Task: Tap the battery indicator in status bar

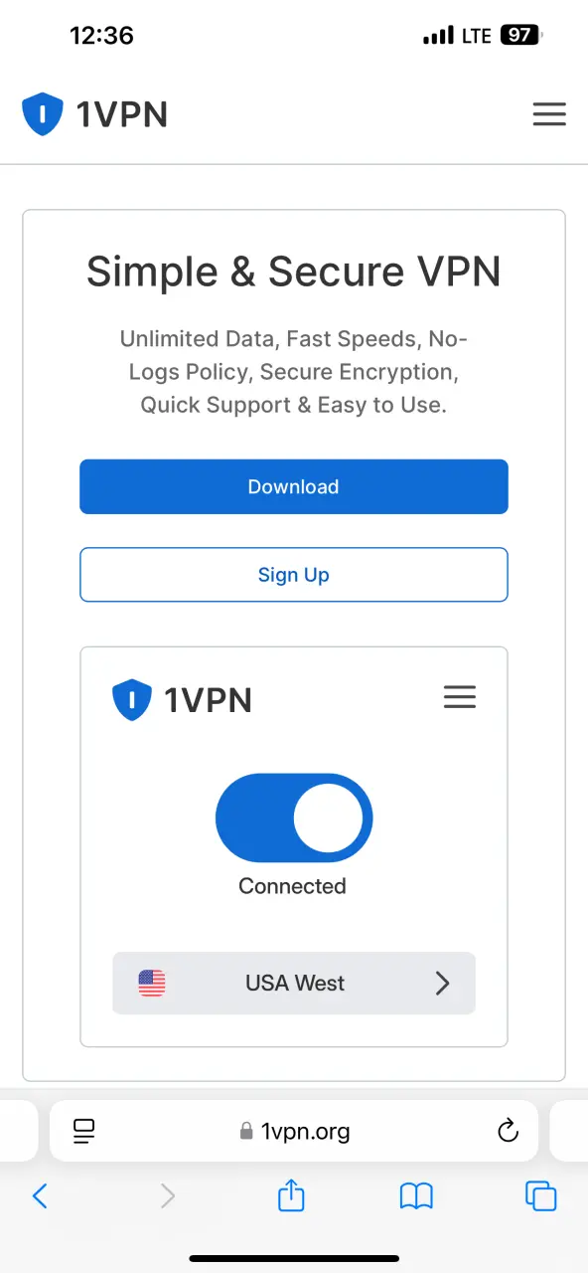Action: pyautogui.click(x=521, y=36)
